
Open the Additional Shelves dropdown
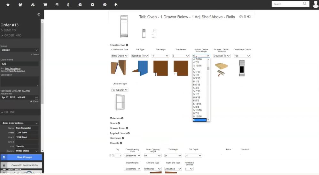pos(189,169)
